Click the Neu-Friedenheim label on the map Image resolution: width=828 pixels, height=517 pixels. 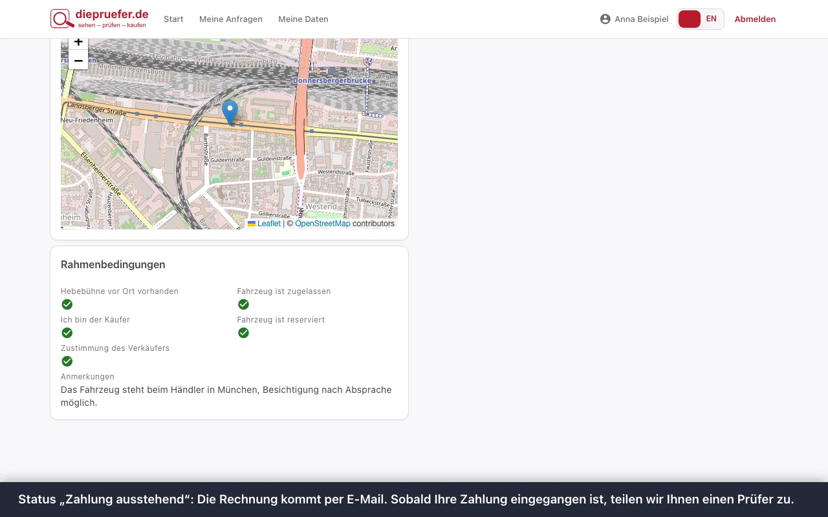click(87, 120)
